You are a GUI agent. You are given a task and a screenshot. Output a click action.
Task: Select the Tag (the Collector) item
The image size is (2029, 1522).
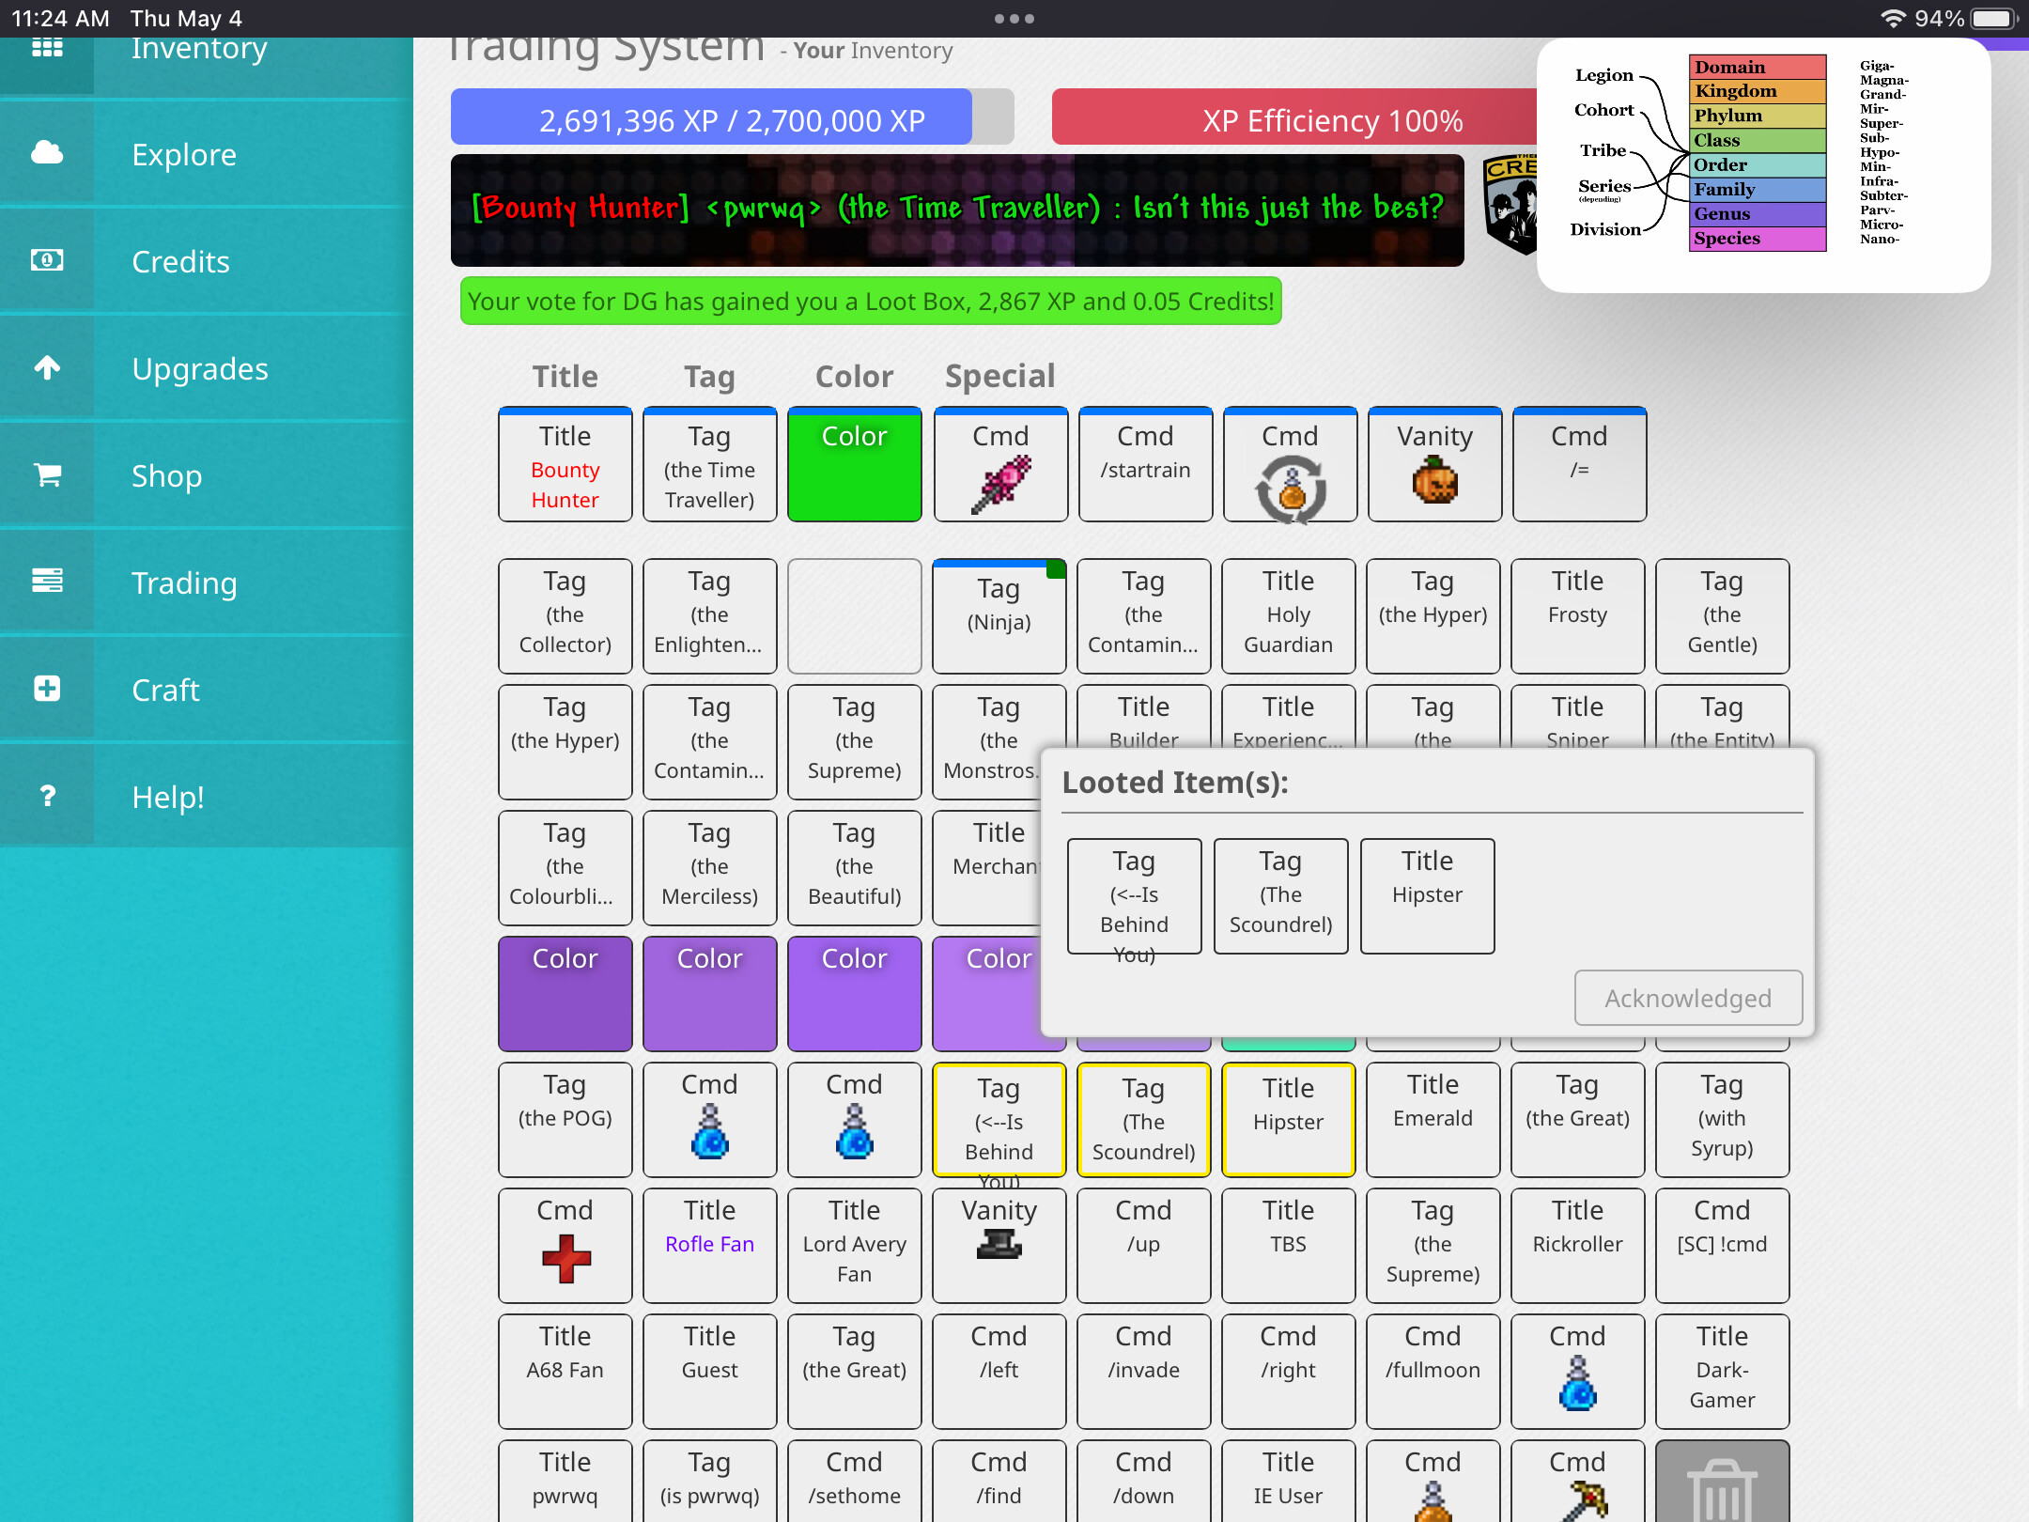click(x=565, y=616)
